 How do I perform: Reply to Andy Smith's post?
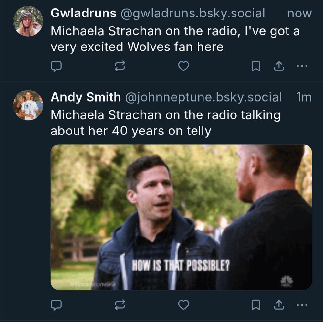click(56, 305)
